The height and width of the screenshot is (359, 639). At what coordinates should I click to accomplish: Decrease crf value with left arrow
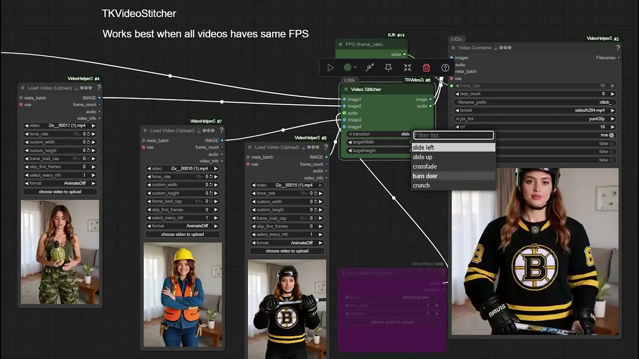coord(456,127)
